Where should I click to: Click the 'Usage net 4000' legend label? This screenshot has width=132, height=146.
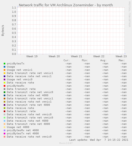click(18, 127)
